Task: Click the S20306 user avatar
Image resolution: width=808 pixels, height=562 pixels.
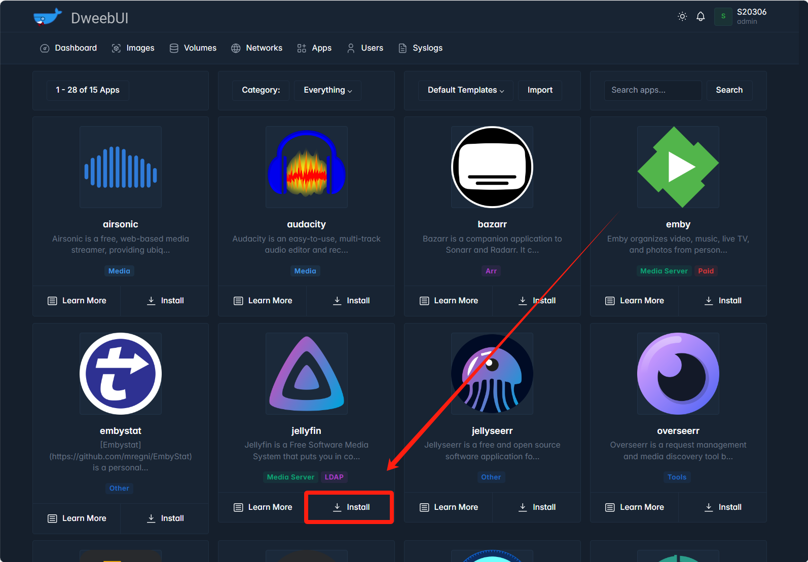Action: click(723, 17)
